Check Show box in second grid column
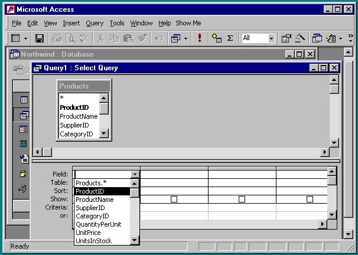Screen dimensions: 358x255 pyautogui.click(x=174, y=200)
